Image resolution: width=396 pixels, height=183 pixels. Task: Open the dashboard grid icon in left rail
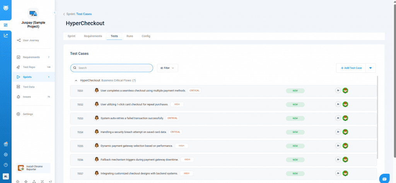5,25
